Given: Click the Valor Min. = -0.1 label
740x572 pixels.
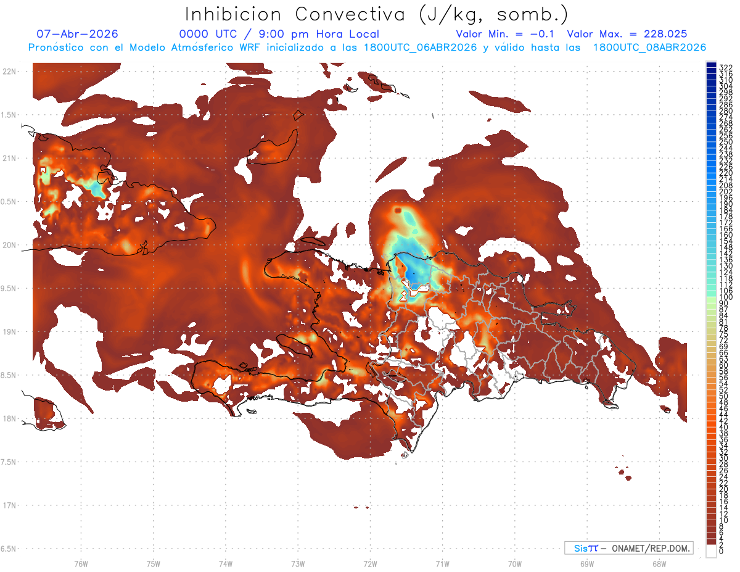Looking at the screenshot, I should [509, 34].
